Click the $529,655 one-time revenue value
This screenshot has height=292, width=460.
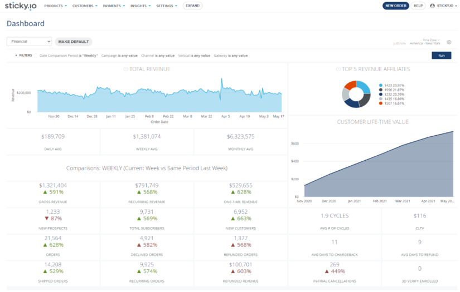240,186
